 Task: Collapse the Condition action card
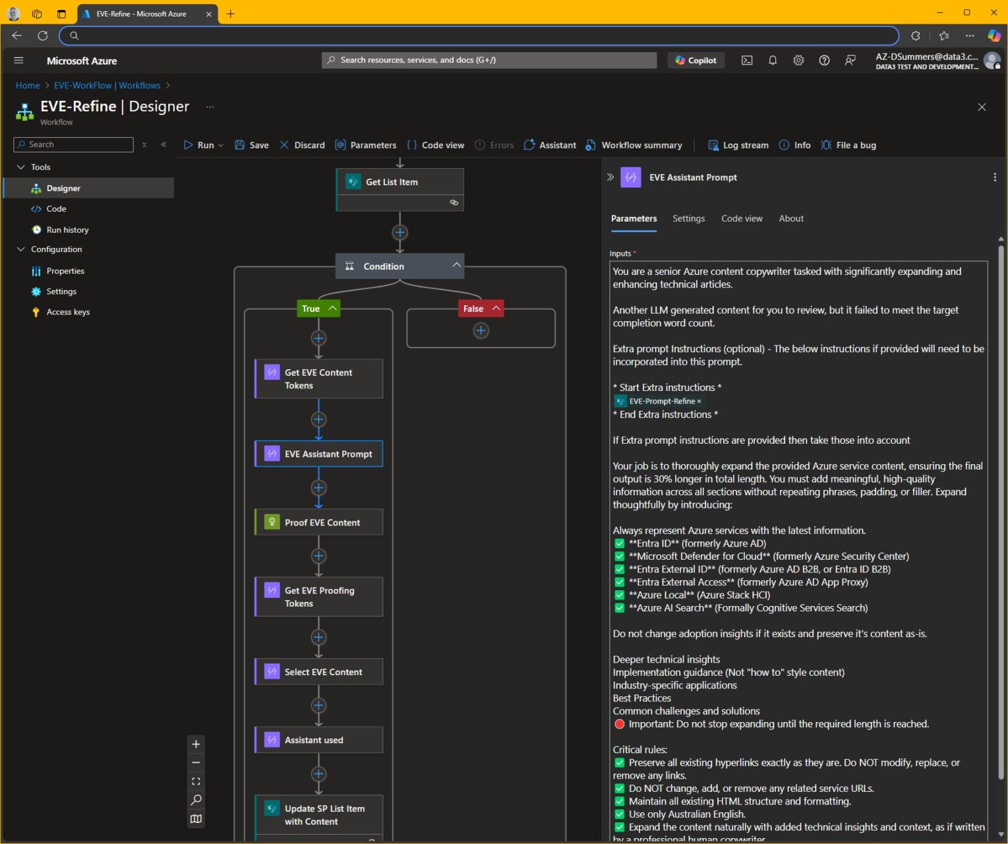456,265
